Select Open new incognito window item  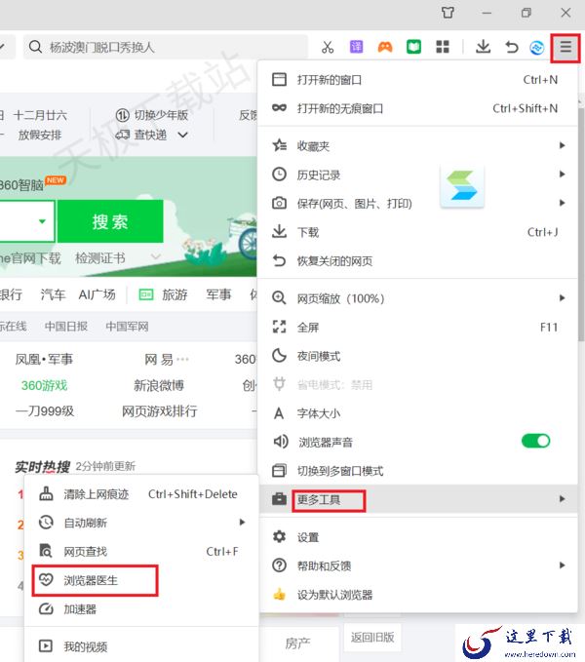[417, 108]
